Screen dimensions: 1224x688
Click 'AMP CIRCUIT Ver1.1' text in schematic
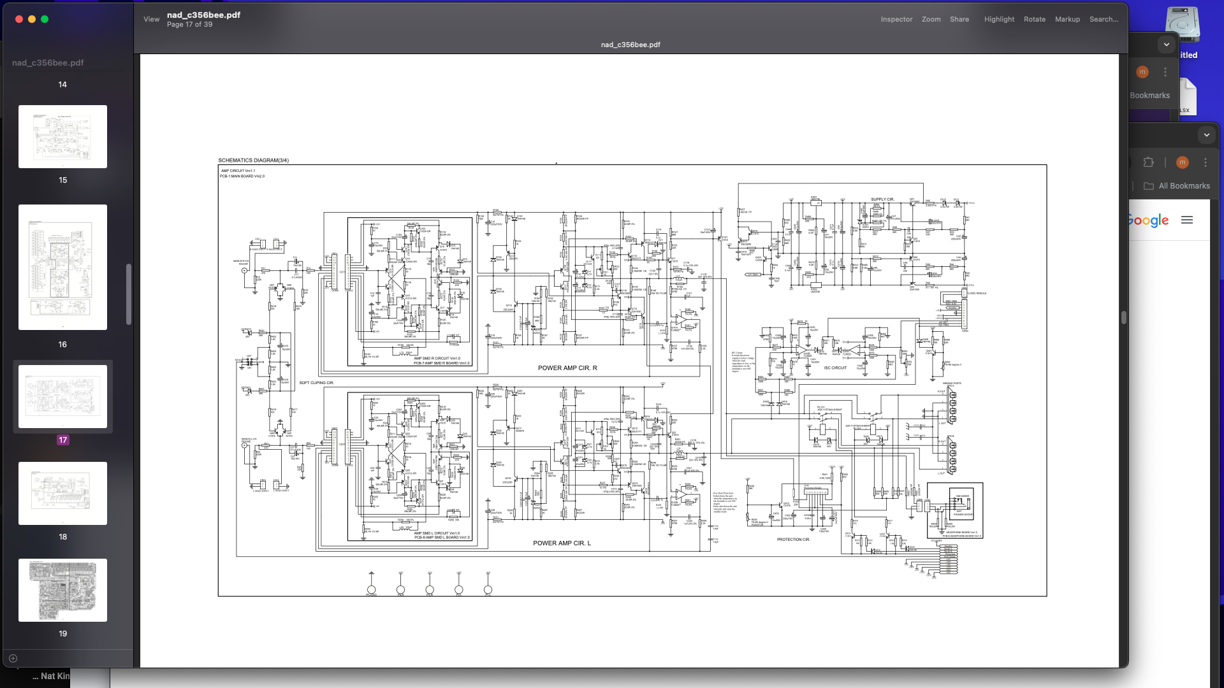pos(238,171)
